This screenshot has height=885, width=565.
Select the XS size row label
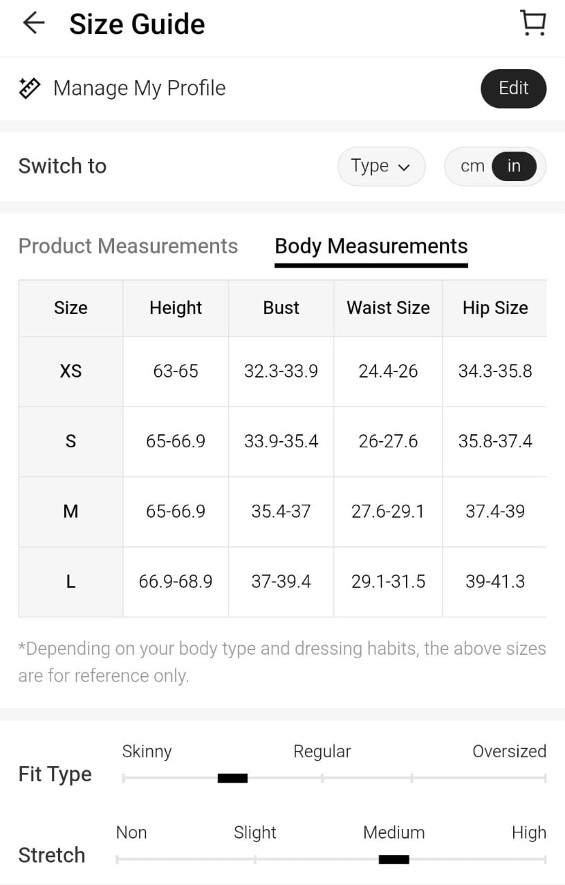click(x=71, y=371)
